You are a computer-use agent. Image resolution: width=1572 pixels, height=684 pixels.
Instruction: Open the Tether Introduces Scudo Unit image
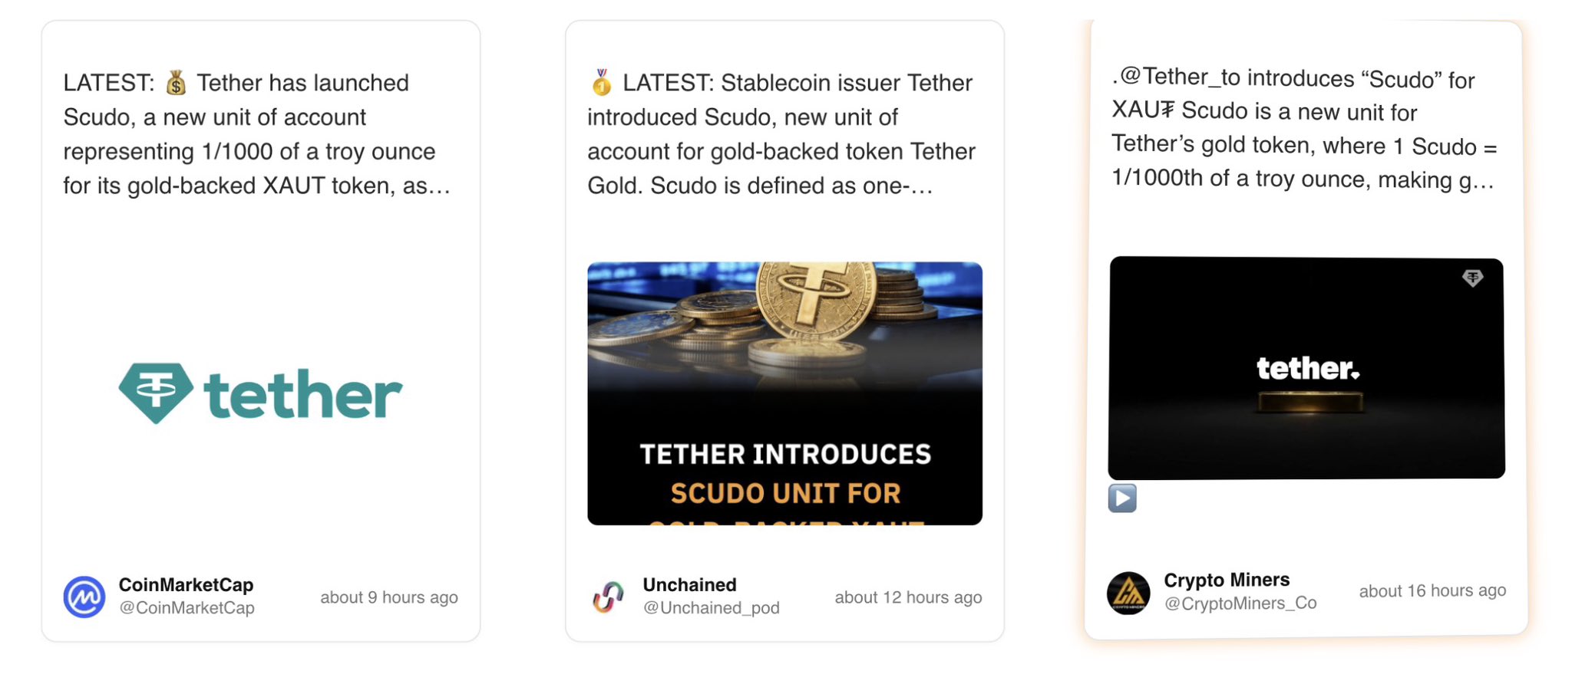click(x=784, y=393)
